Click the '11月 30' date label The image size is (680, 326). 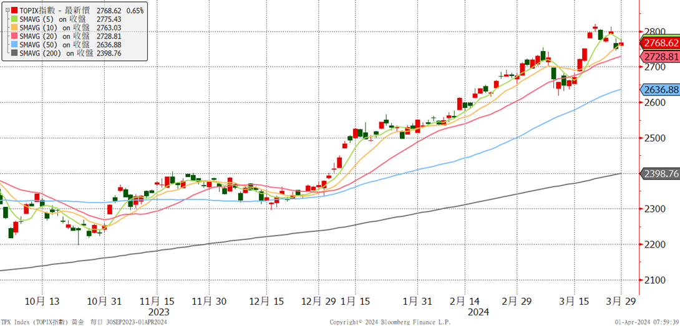(209, 301)
